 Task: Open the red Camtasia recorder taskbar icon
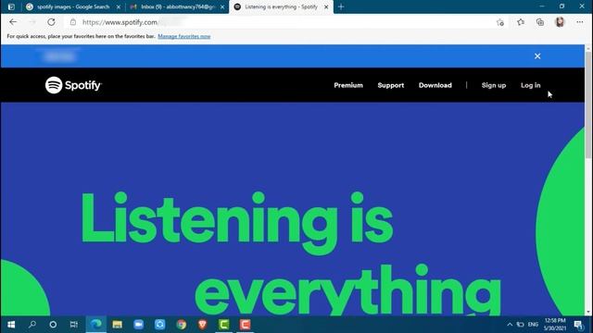point(245,325)
